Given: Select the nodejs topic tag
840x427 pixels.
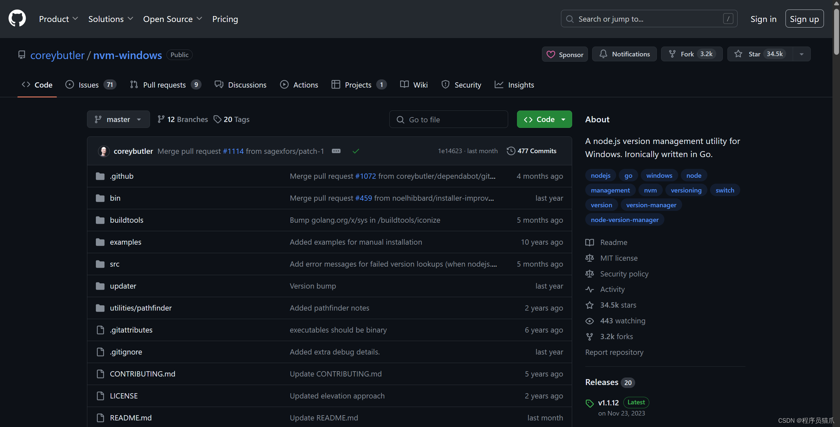Looking at the screenshot, I should pos(601,175).
